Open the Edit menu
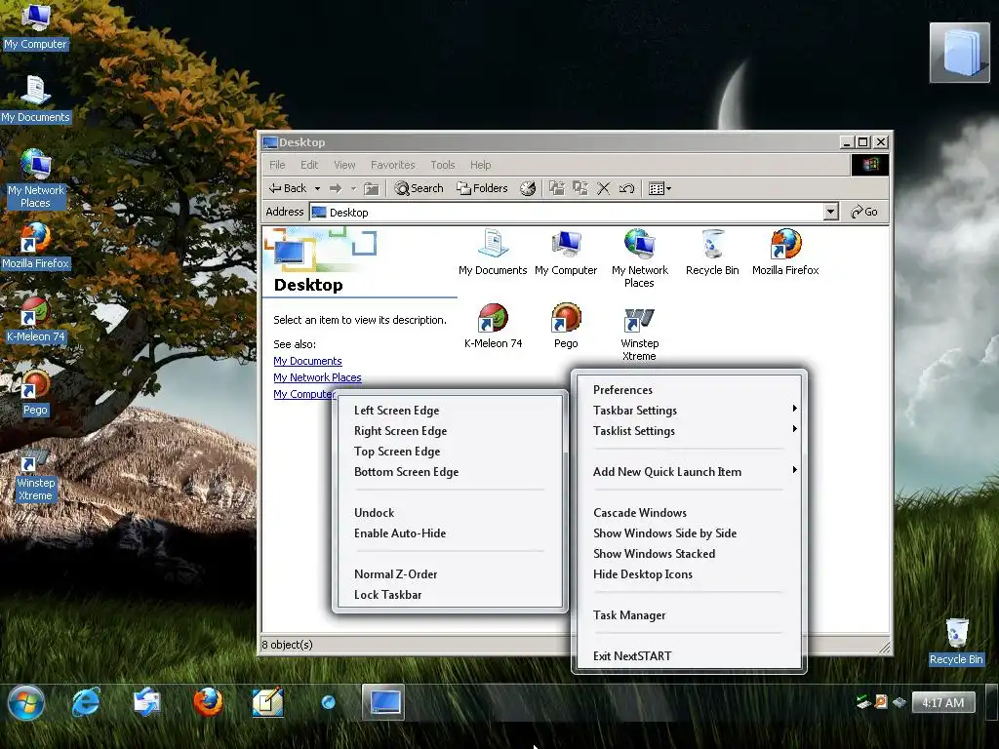Viewport: 999px width, 749px height. pyautogui.click(x=309, y=165)
